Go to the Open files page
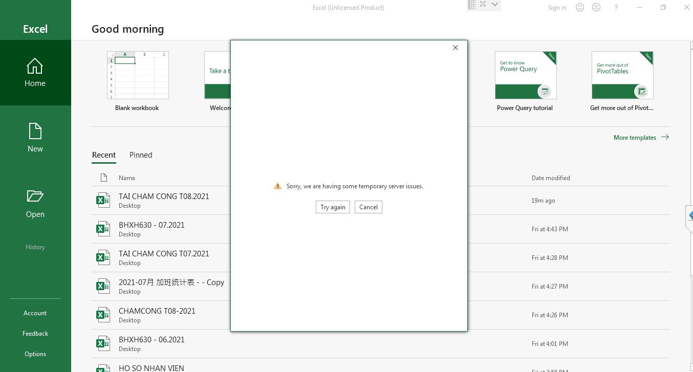 pyautogui.click(x=35, y=204)
